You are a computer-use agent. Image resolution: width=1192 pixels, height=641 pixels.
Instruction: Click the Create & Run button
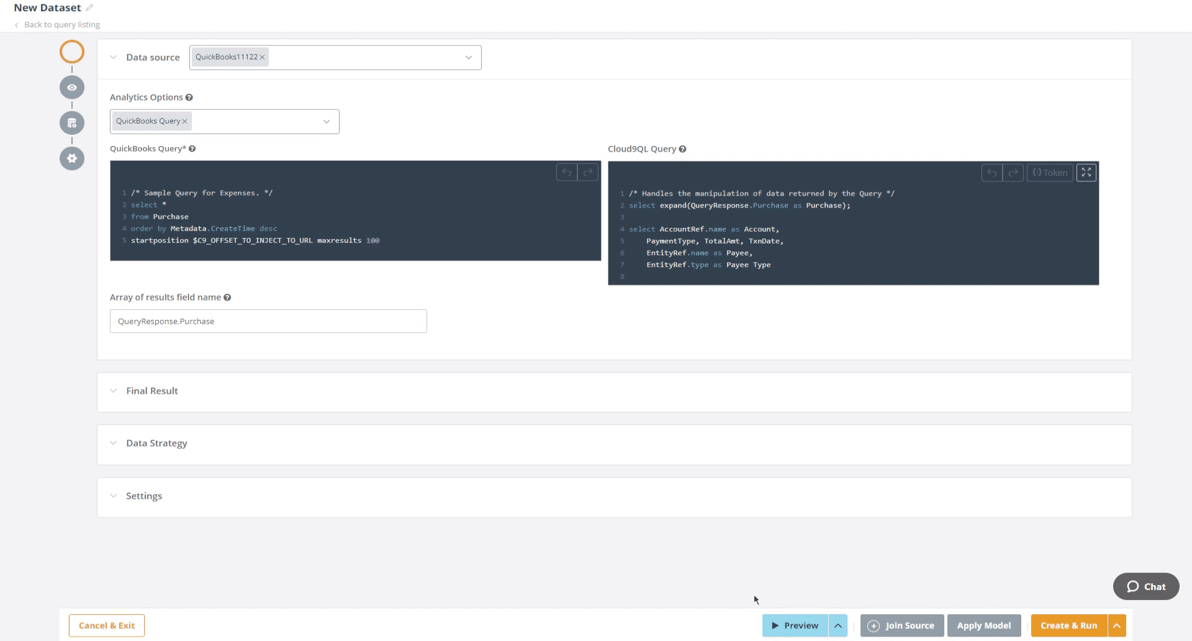tap(1068, 625)
